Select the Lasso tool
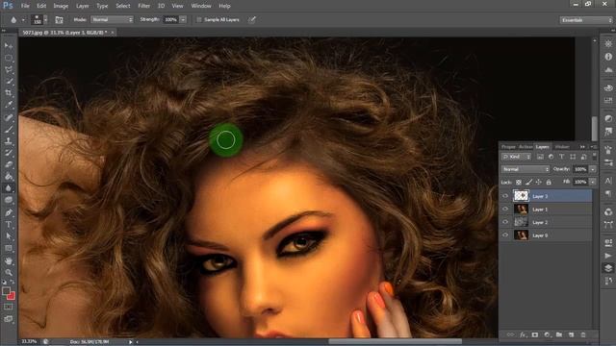This screenshot has height=346, width=616. point(9,69)
